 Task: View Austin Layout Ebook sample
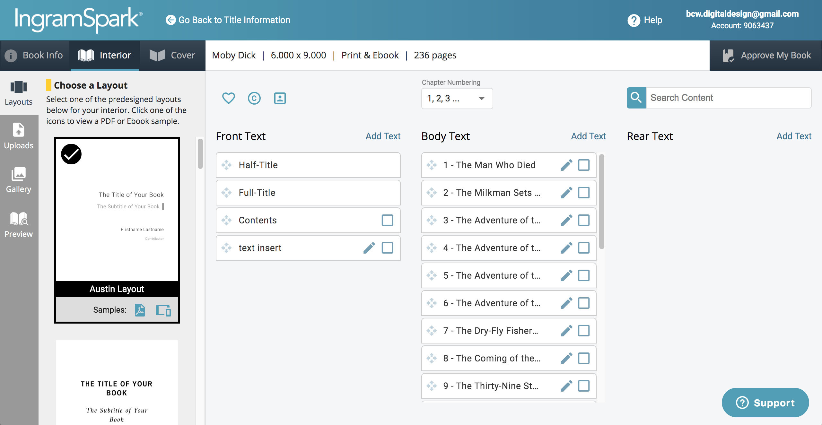(x=163, y=310)
